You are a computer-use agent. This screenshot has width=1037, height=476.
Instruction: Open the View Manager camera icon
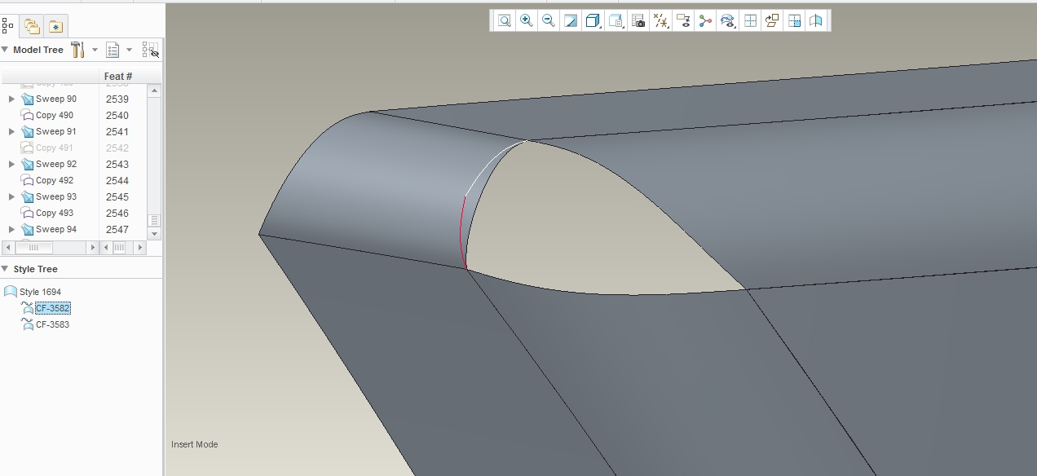pos(638,21)
